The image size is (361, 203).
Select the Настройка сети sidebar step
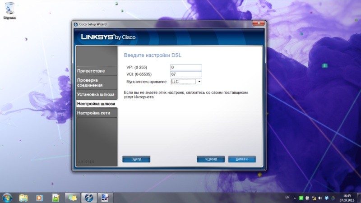(97, 113)
